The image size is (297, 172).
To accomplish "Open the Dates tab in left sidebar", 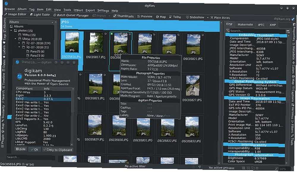I will tap(4, 66).
